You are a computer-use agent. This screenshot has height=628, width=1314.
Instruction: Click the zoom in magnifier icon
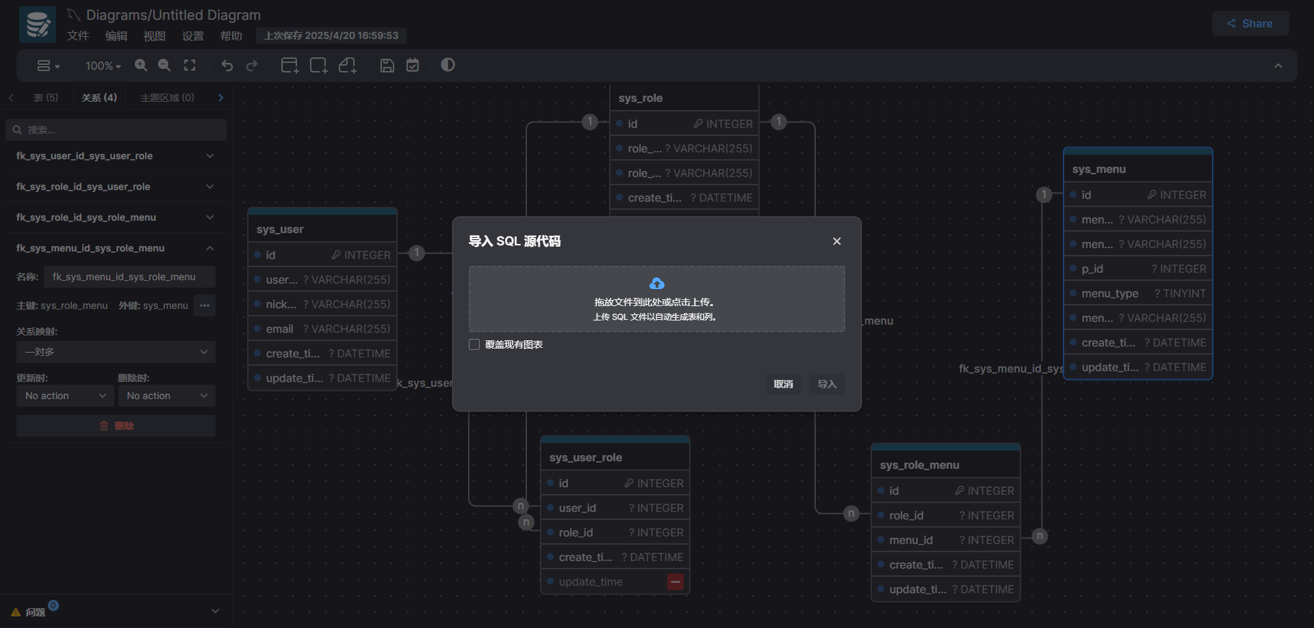click(141, 65)
